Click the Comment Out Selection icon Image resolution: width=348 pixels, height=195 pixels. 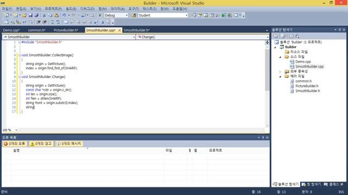(52, 22)
